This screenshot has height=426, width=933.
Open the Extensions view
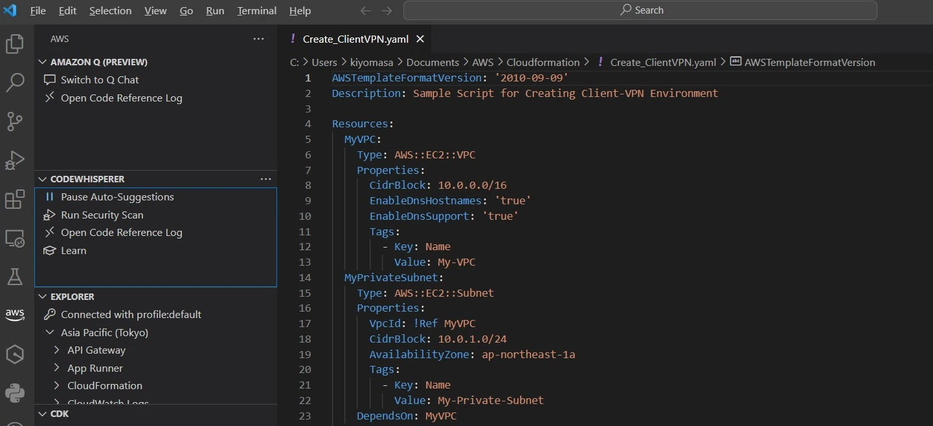click(x=15, y=200)
